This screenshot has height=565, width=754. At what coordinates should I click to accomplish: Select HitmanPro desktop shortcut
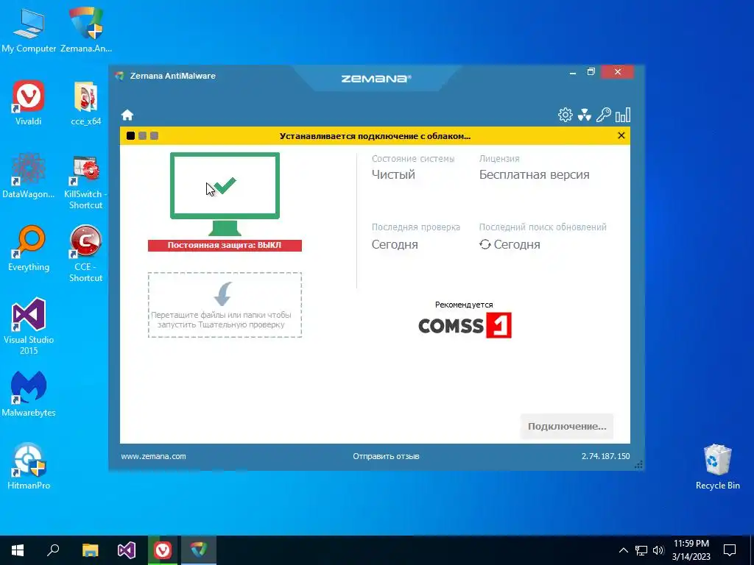(x=29, y=467)
